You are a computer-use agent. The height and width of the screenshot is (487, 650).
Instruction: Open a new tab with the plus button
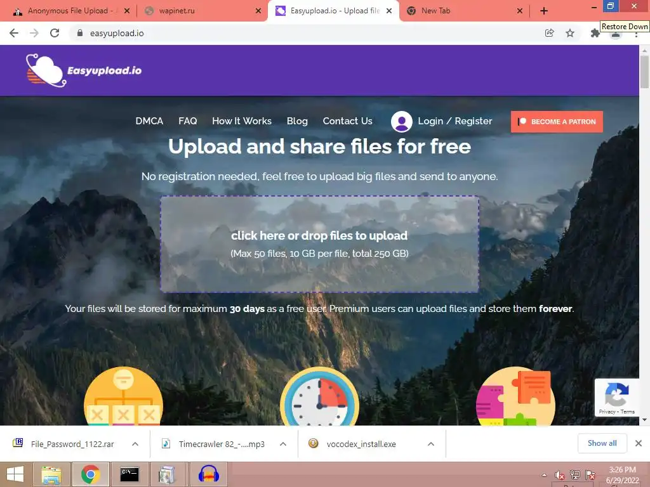tap(544, 11)
